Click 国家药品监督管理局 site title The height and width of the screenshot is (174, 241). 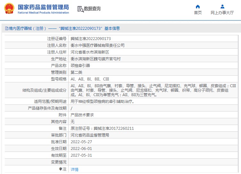[43, 7]
